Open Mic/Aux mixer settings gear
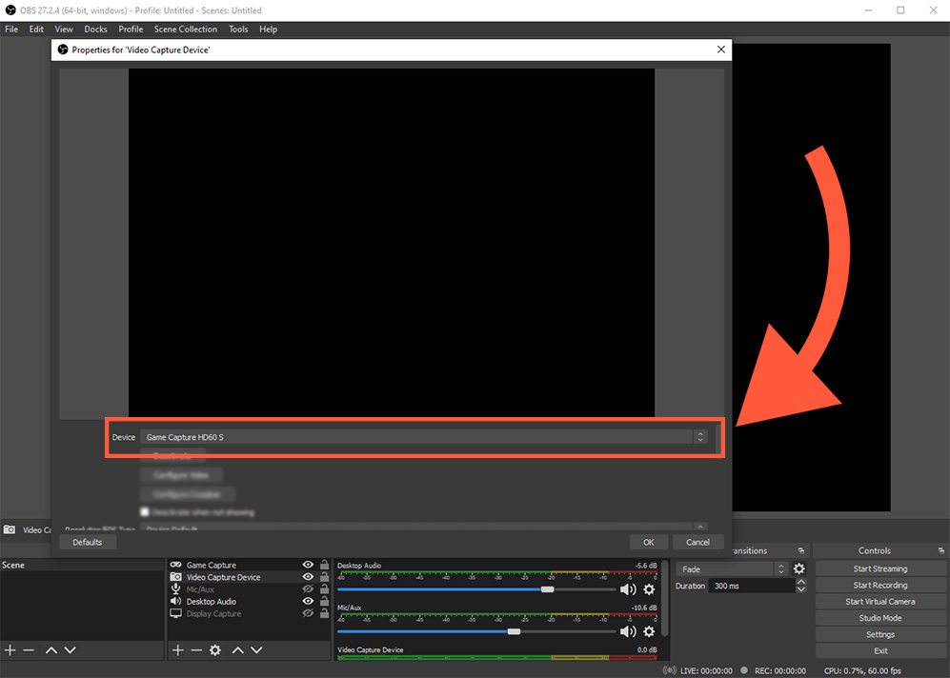This screenshot has height=678, width=950. coord(650,631)
